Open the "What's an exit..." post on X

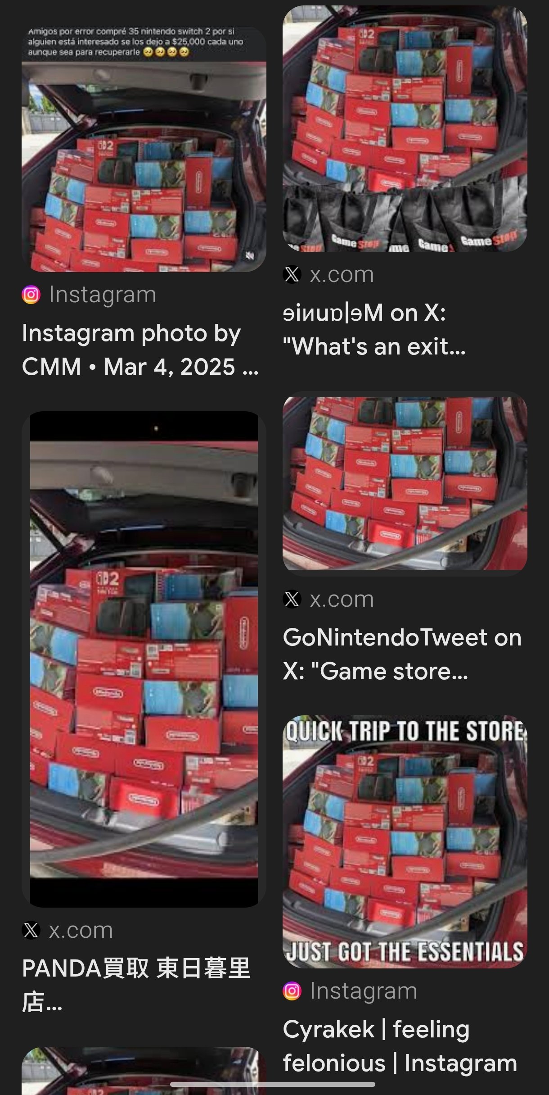pyautogui.click(x=374, y=329)
